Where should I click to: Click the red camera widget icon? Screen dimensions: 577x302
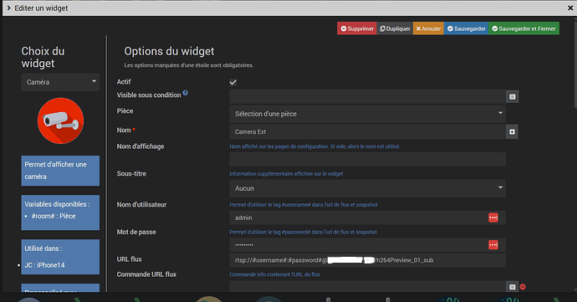coord(61,120)
